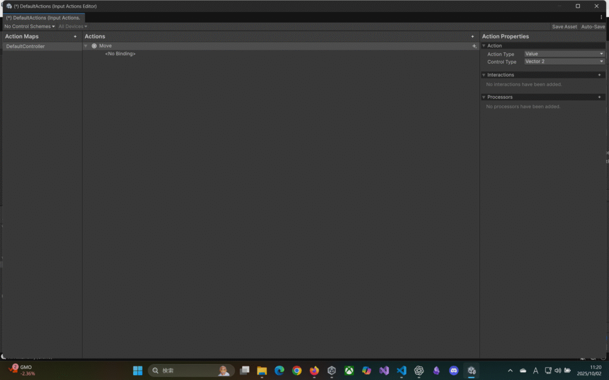Open the No Control Schemes dropdown
This screenshot has height=380, width=609.
[29, 27]
